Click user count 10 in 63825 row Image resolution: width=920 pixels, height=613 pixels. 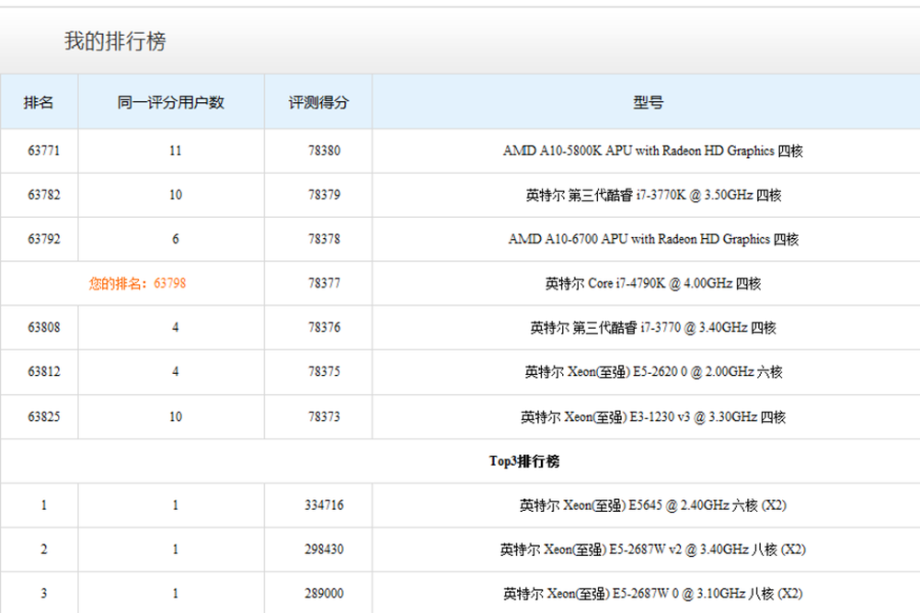pos(176,416)
